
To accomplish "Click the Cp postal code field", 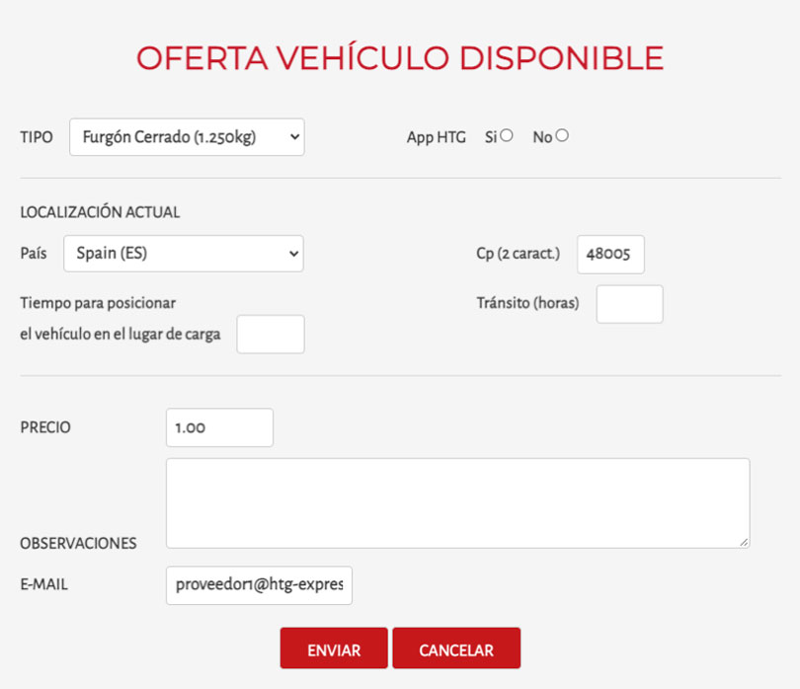I will [610, 254].
